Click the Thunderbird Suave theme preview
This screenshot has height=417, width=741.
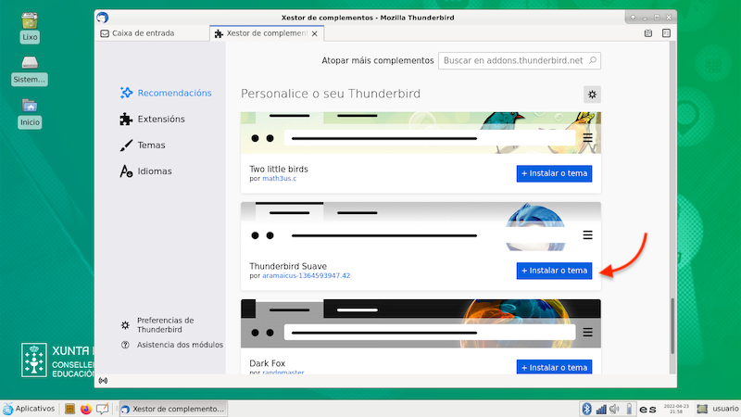(421, 226)
